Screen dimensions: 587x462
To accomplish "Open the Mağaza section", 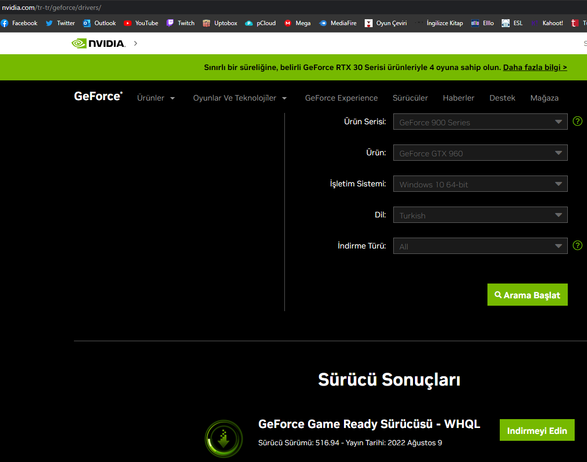I will 544,98.
